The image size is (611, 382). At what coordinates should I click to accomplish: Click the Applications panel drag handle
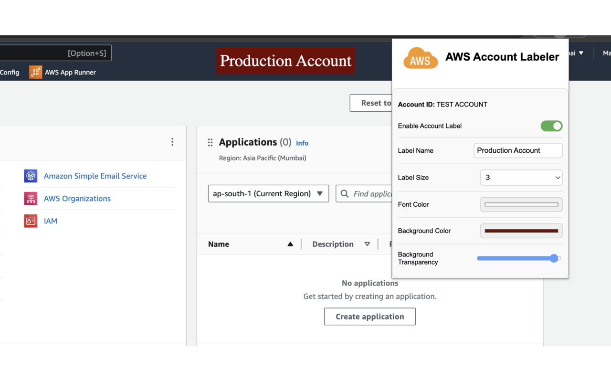pos(210,142)
